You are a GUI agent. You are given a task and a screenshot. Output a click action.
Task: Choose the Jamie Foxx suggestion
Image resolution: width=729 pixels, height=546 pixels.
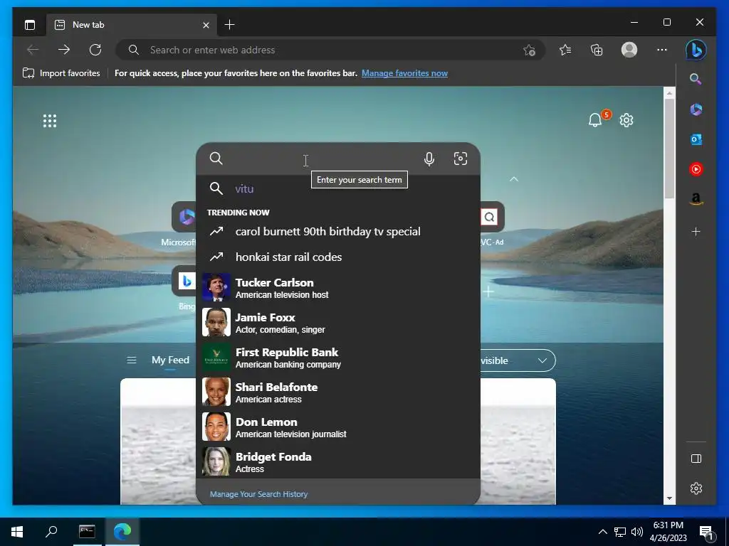point(338,322)
